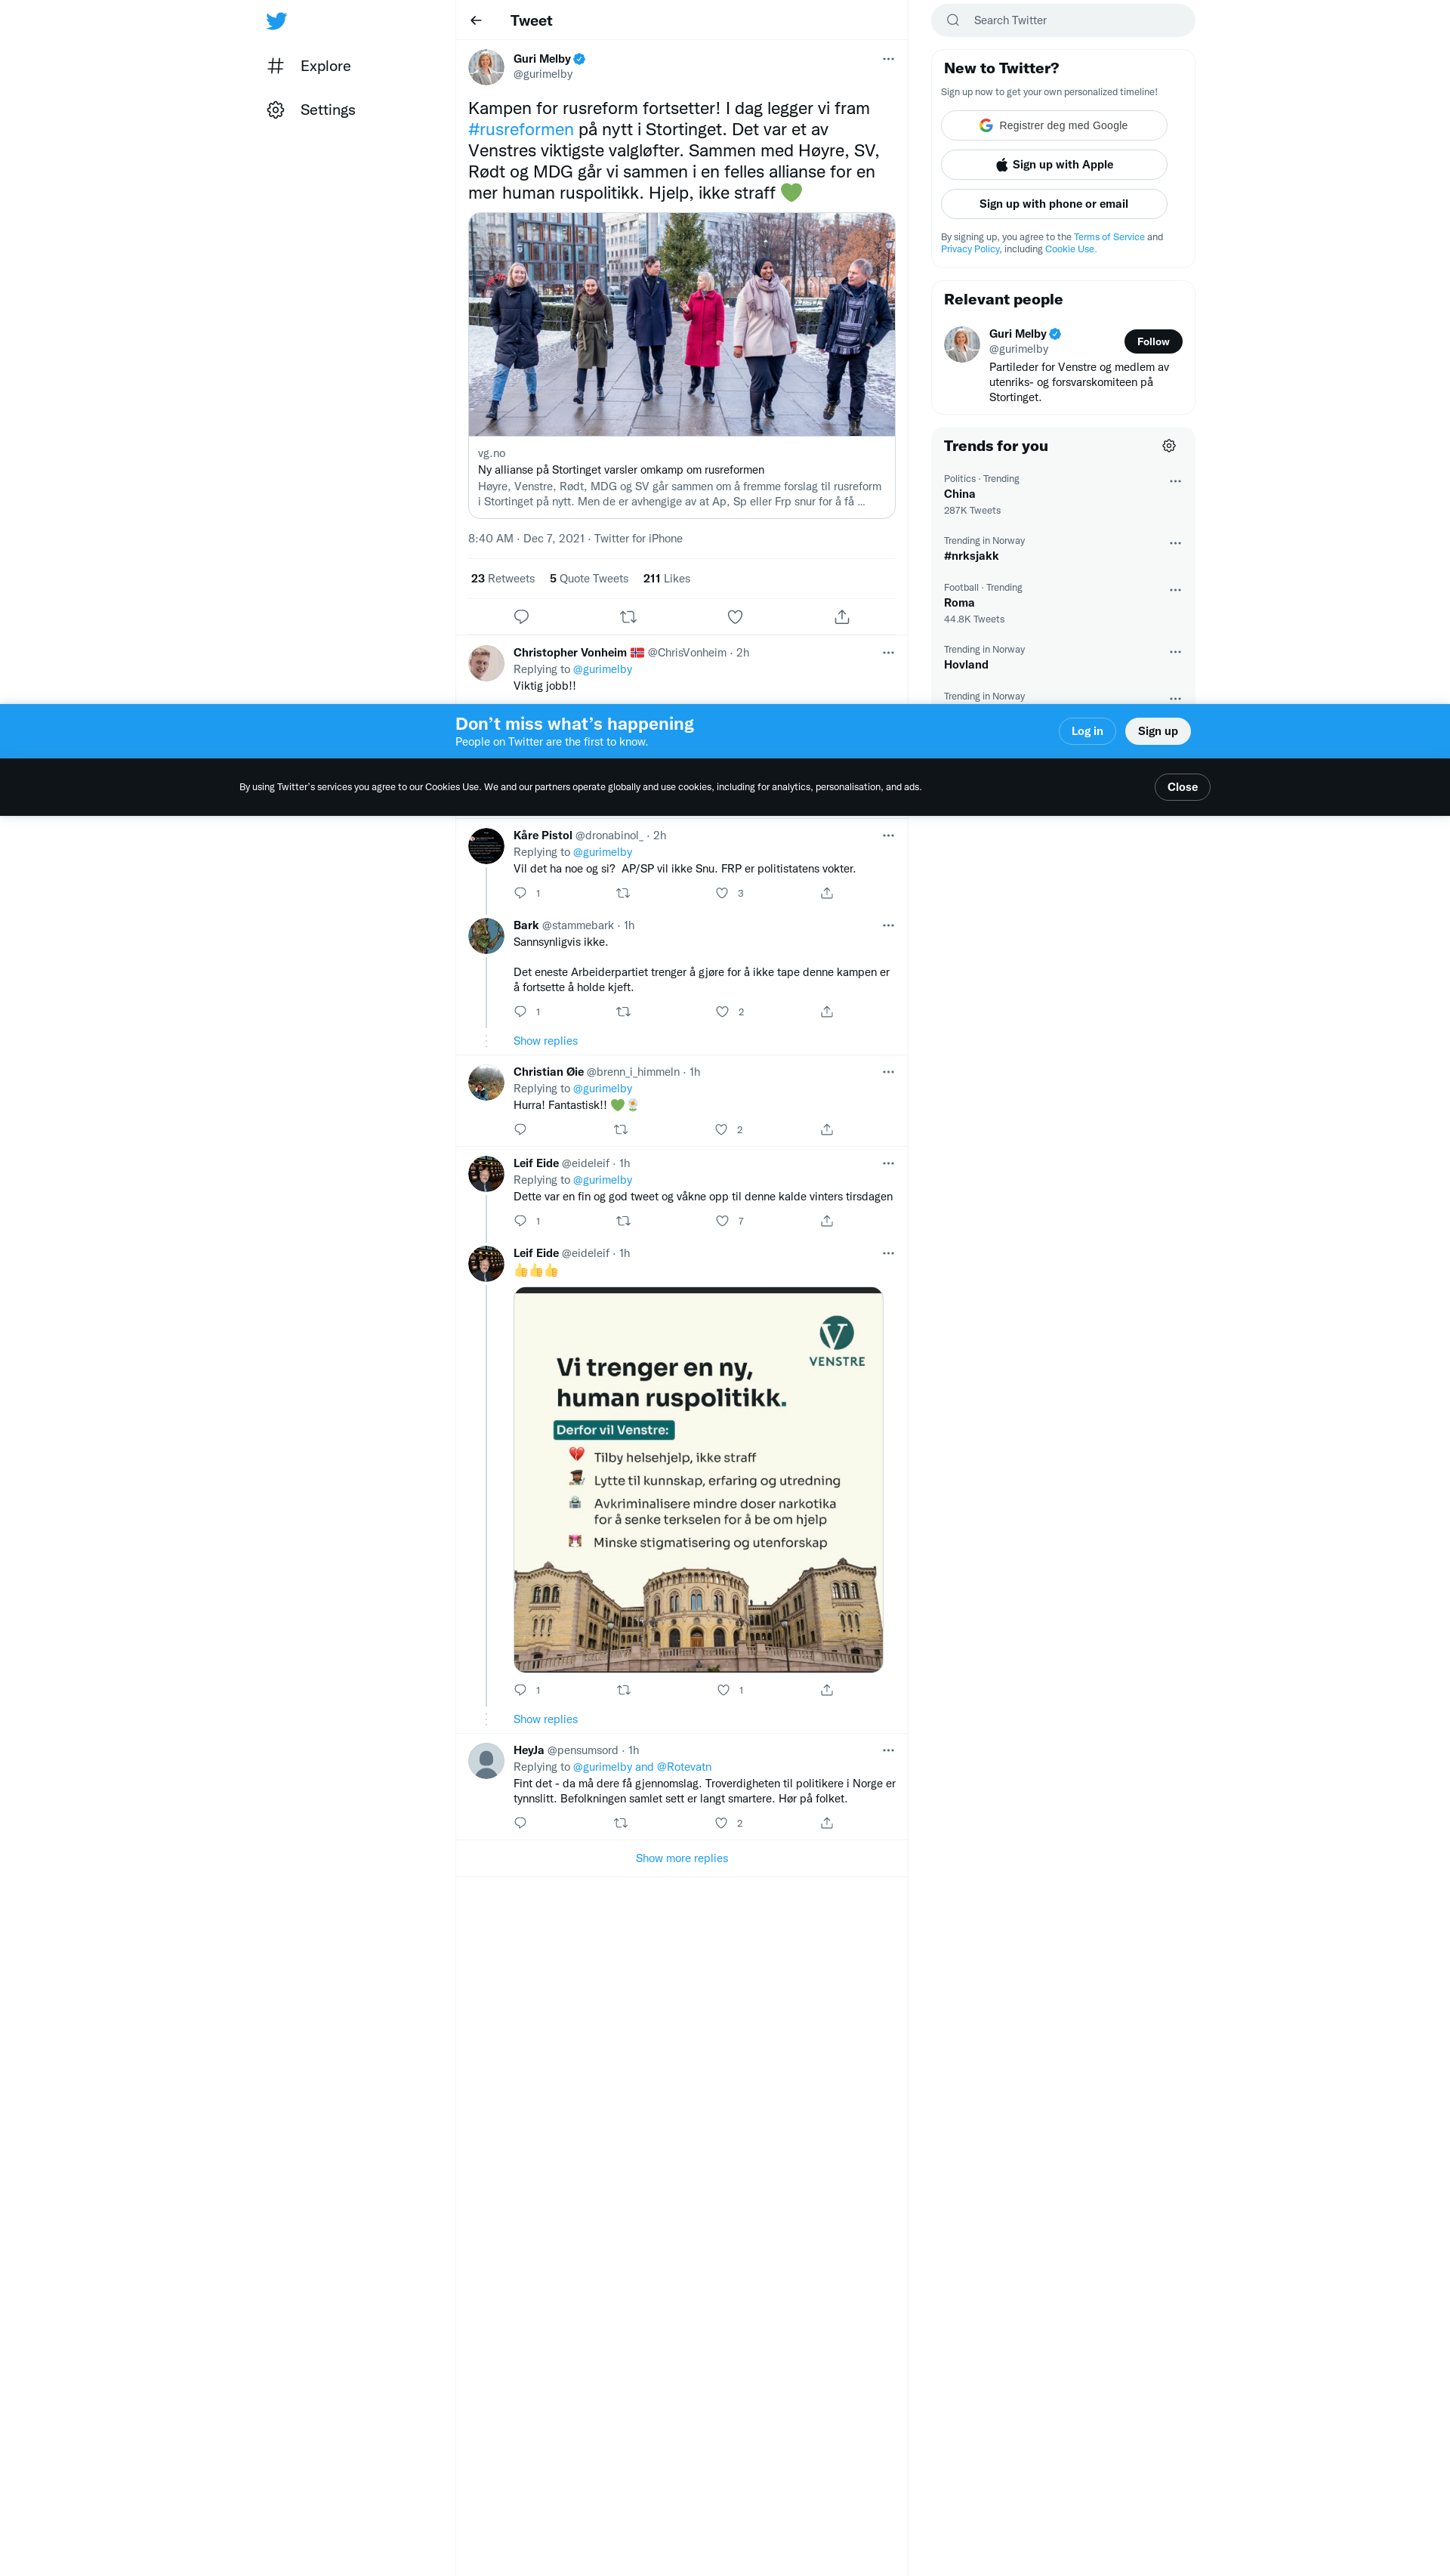Open the Venstre ruspolitikk image in Leif Eide's tweet
The height and width of the screenshot is (2576, 1450).
(698, 1479)
